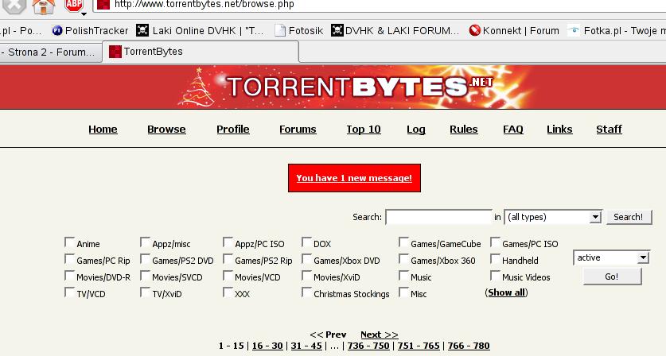This screenshot has width=666, height=356.
Task: Open results page 751 - 765
Action: 419,346
